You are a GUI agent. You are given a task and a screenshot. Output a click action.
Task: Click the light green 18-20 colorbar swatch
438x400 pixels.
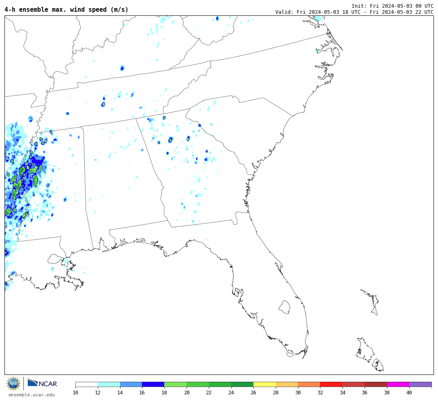point(176,384)
